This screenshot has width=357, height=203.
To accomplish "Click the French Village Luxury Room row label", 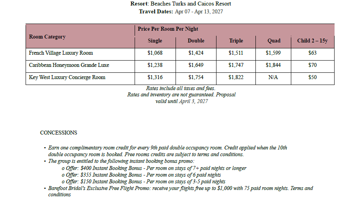I will click(x=61, y=53).
